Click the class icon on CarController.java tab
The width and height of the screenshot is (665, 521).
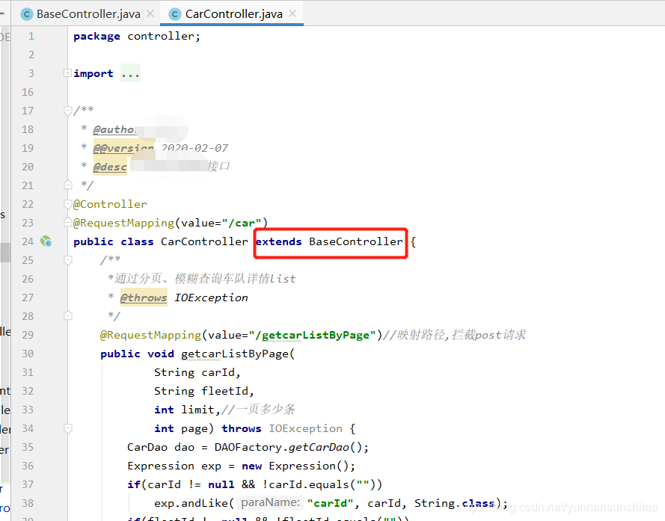click(175, 14)
